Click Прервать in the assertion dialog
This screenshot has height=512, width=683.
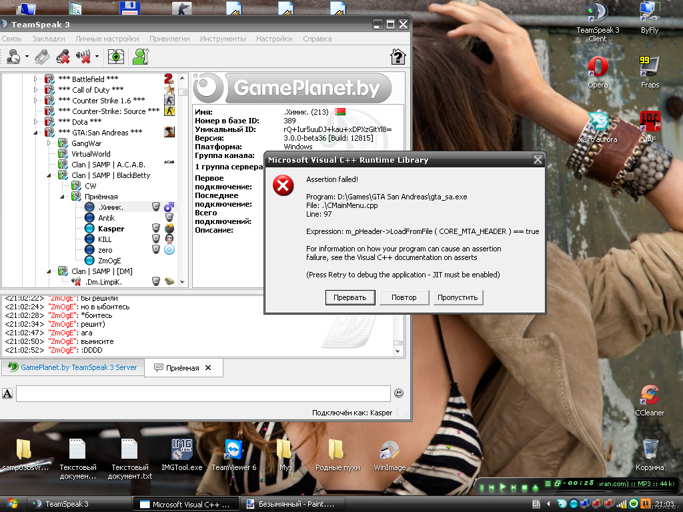tap(350, 297)
